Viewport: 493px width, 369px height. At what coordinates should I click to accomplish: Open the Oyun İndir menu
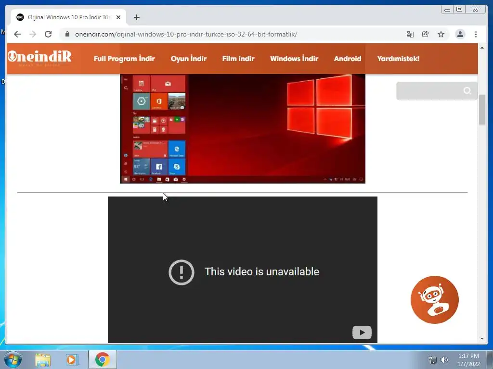coord(189,58)
